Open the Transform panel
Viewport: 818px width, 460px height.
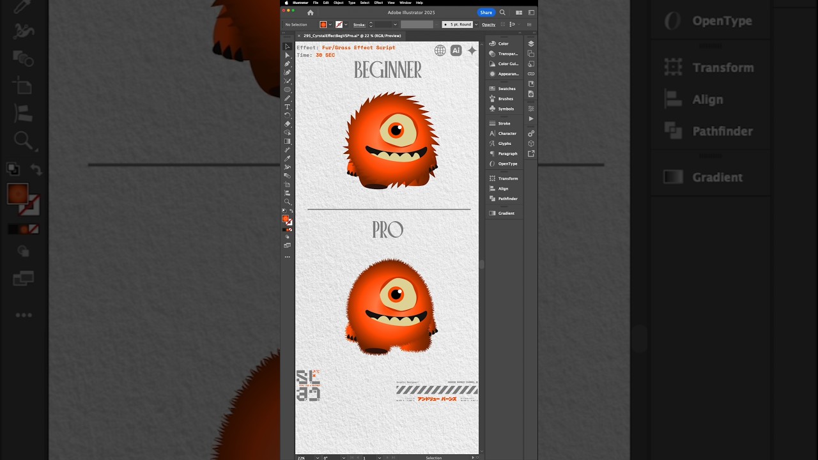[504, 178]
